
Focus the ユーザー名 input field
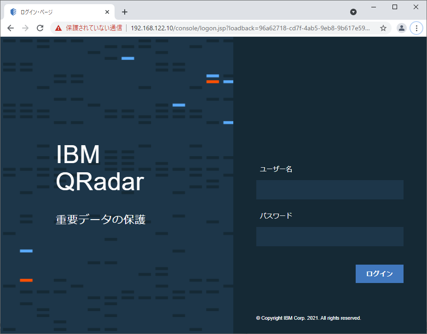pyautogui.click(x=330, y=190)
